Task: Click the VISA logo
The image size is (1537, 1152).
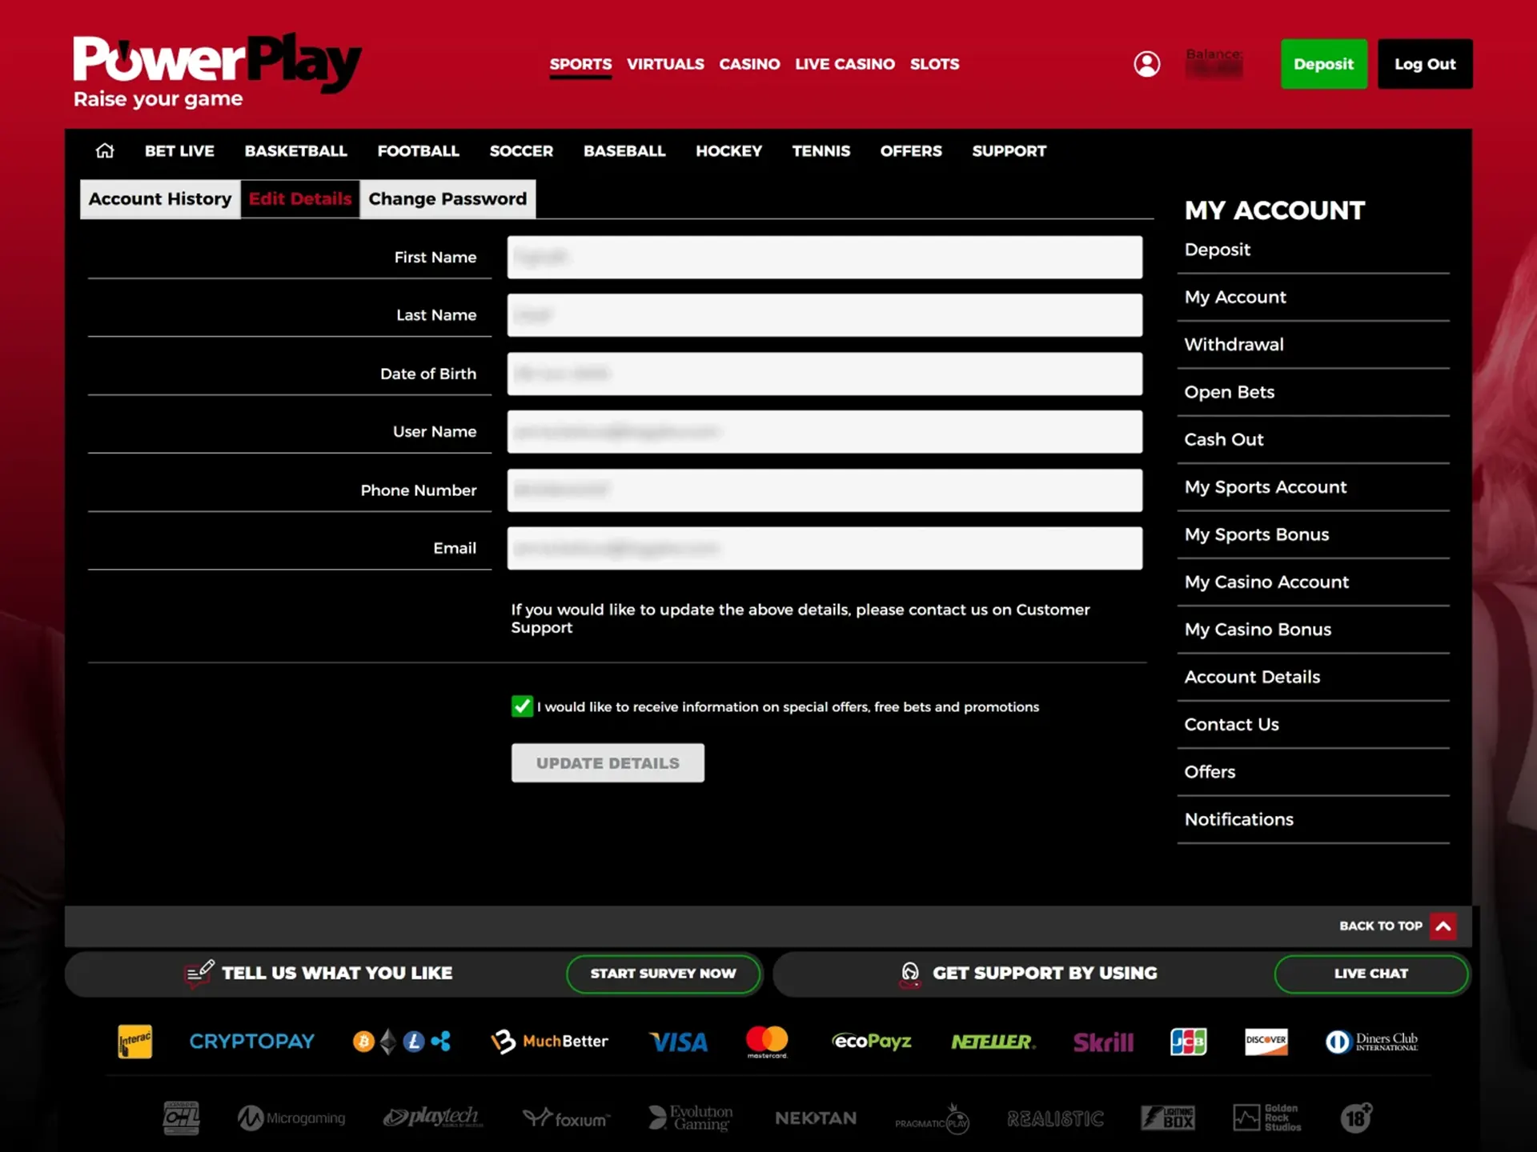Action: tap(678, 1042)
